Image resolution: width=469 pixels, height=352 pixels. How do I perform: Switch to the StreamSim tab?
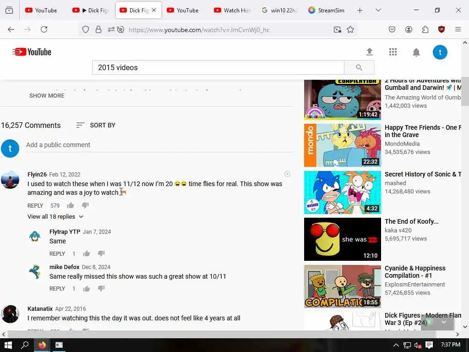point(326,10)
